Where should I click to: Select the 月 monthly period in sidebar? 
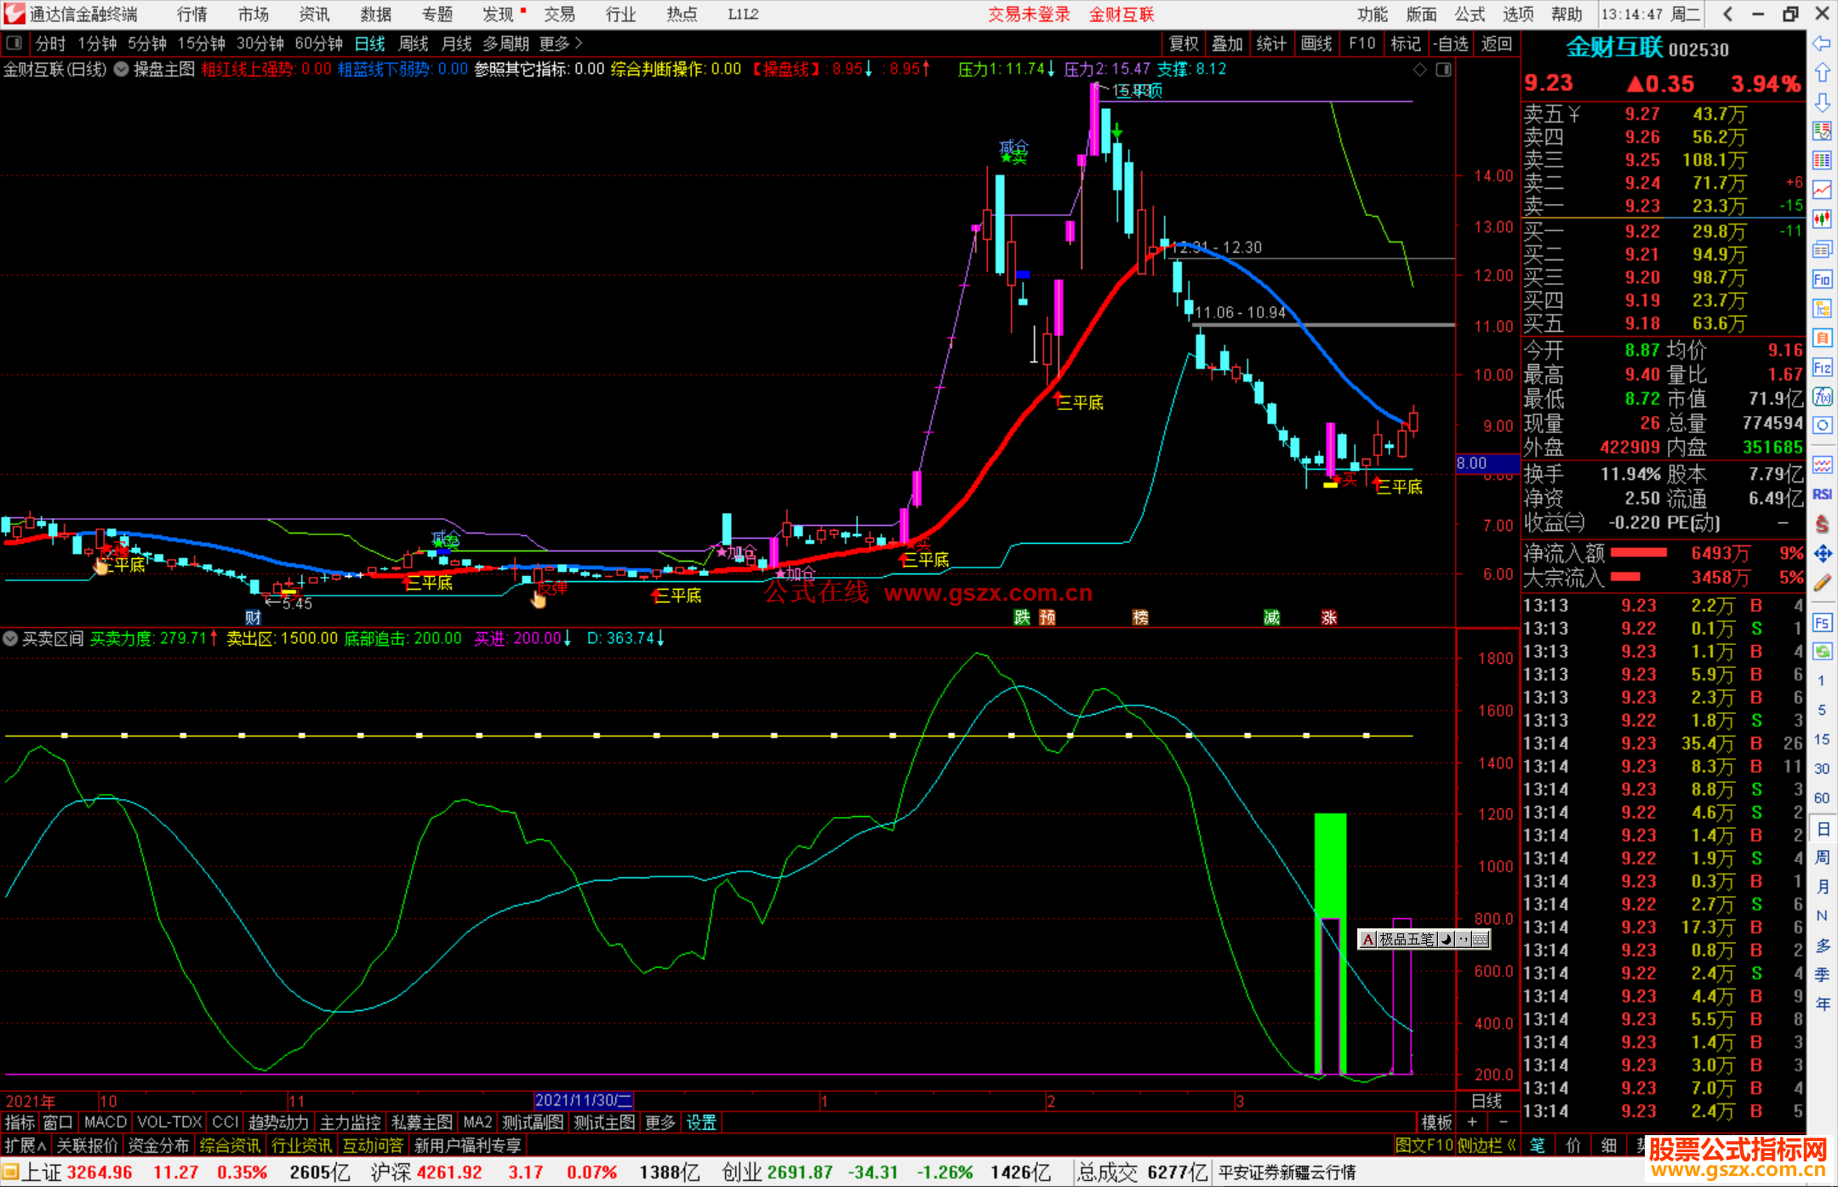pyautogui.click(x=1822, y=887)
